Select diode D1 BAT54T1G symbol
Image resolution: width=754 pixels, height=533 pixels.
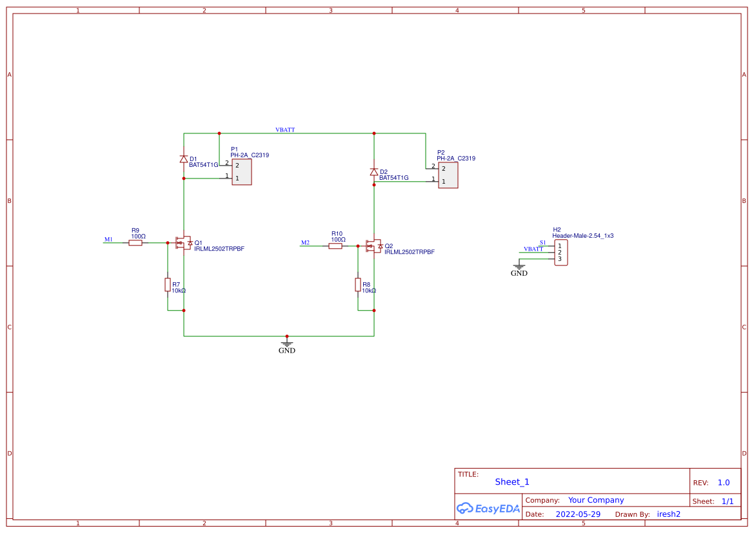[x=184, y=159]
